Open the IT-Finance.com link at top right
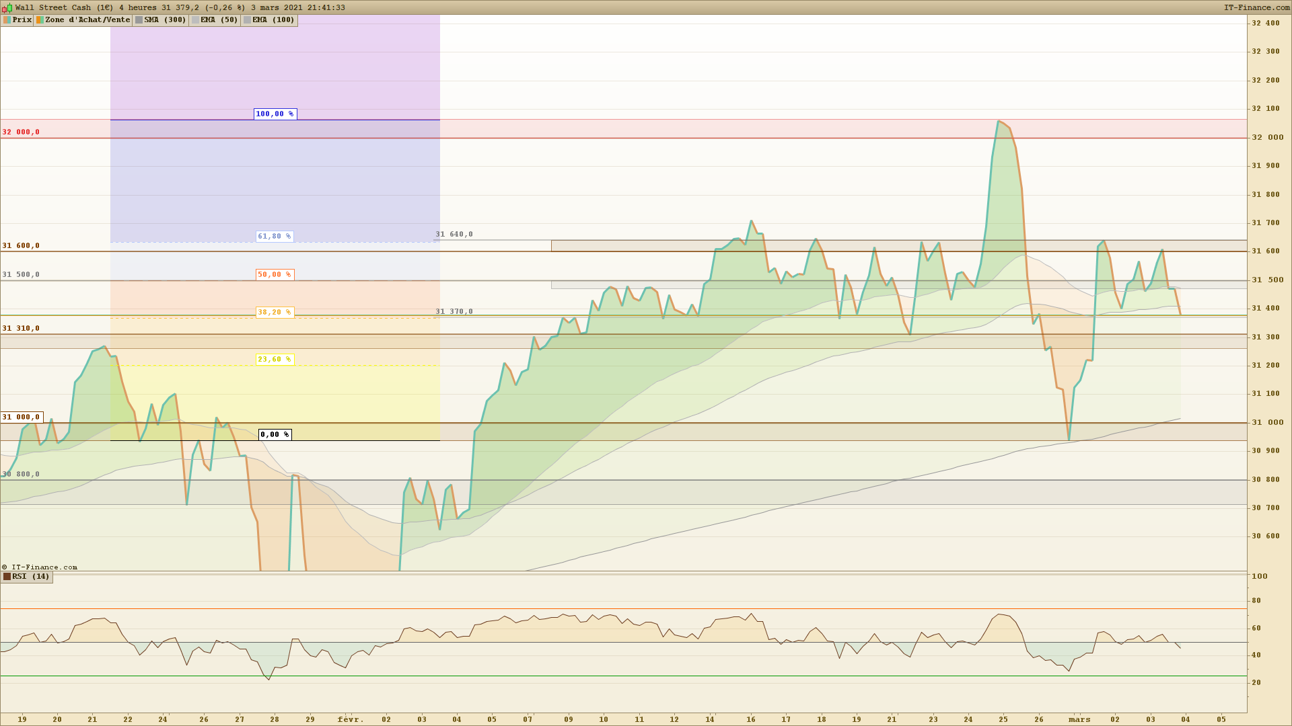 click(x=1256, y=7)
